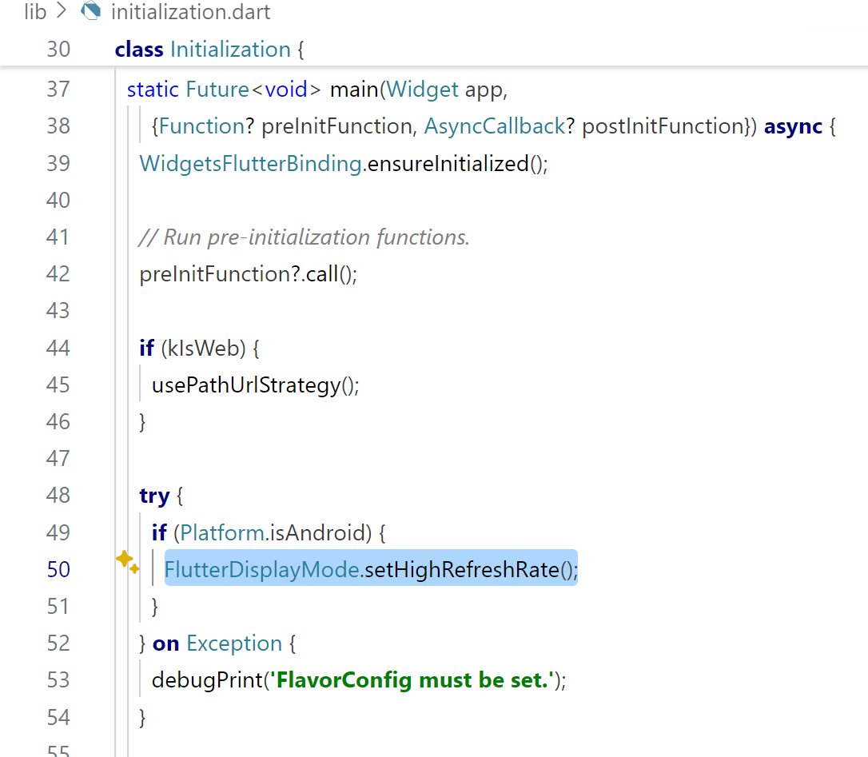Click debugPrint on line 53
The width and height of the screenshot is (868, 757).
pyautogui.click(x=207, y=680)
